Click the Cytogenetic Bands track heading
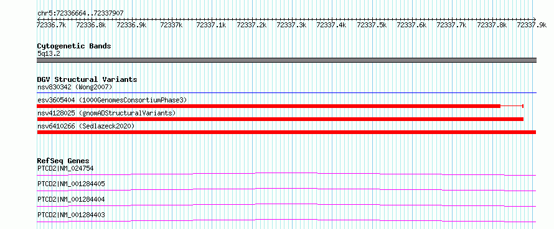 pyautogui.click(x=74, y=46)
